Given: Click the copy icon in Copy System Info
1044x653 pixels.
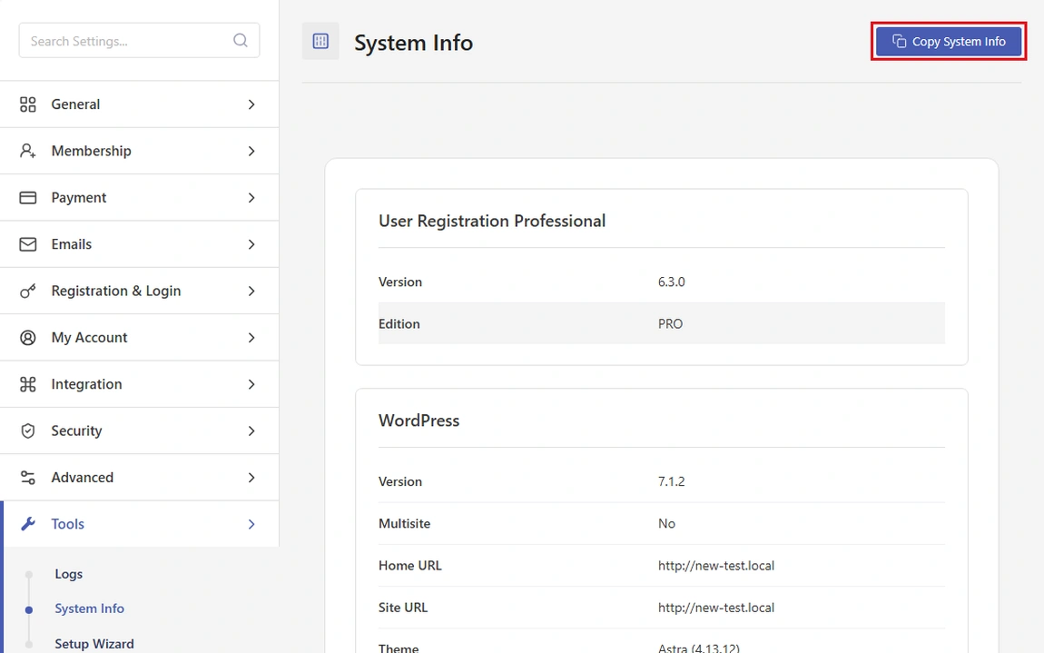Looking at the screenshot, I should 900,41.
